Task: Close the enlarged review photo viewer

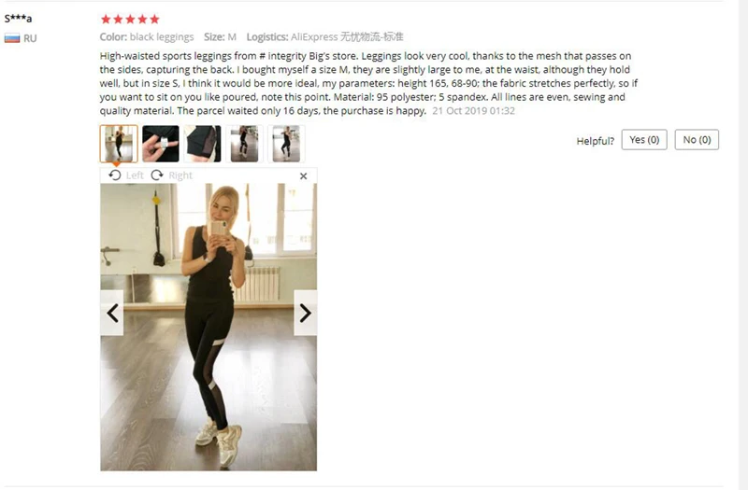Action: (x=303, y=176)
